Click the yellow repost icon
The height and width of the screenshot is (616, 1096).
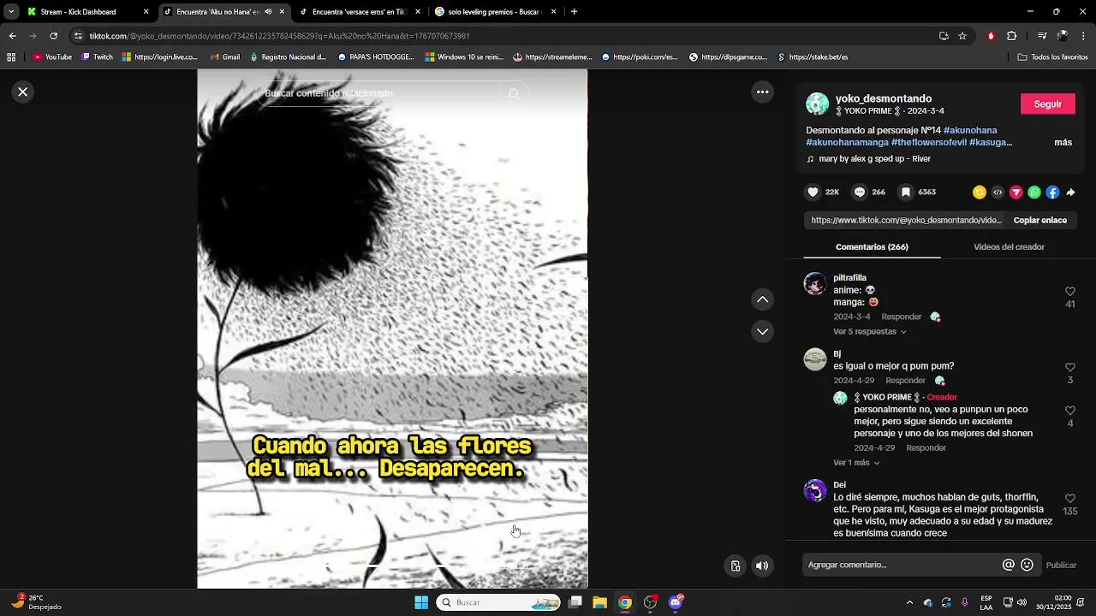tap(980, 192)
